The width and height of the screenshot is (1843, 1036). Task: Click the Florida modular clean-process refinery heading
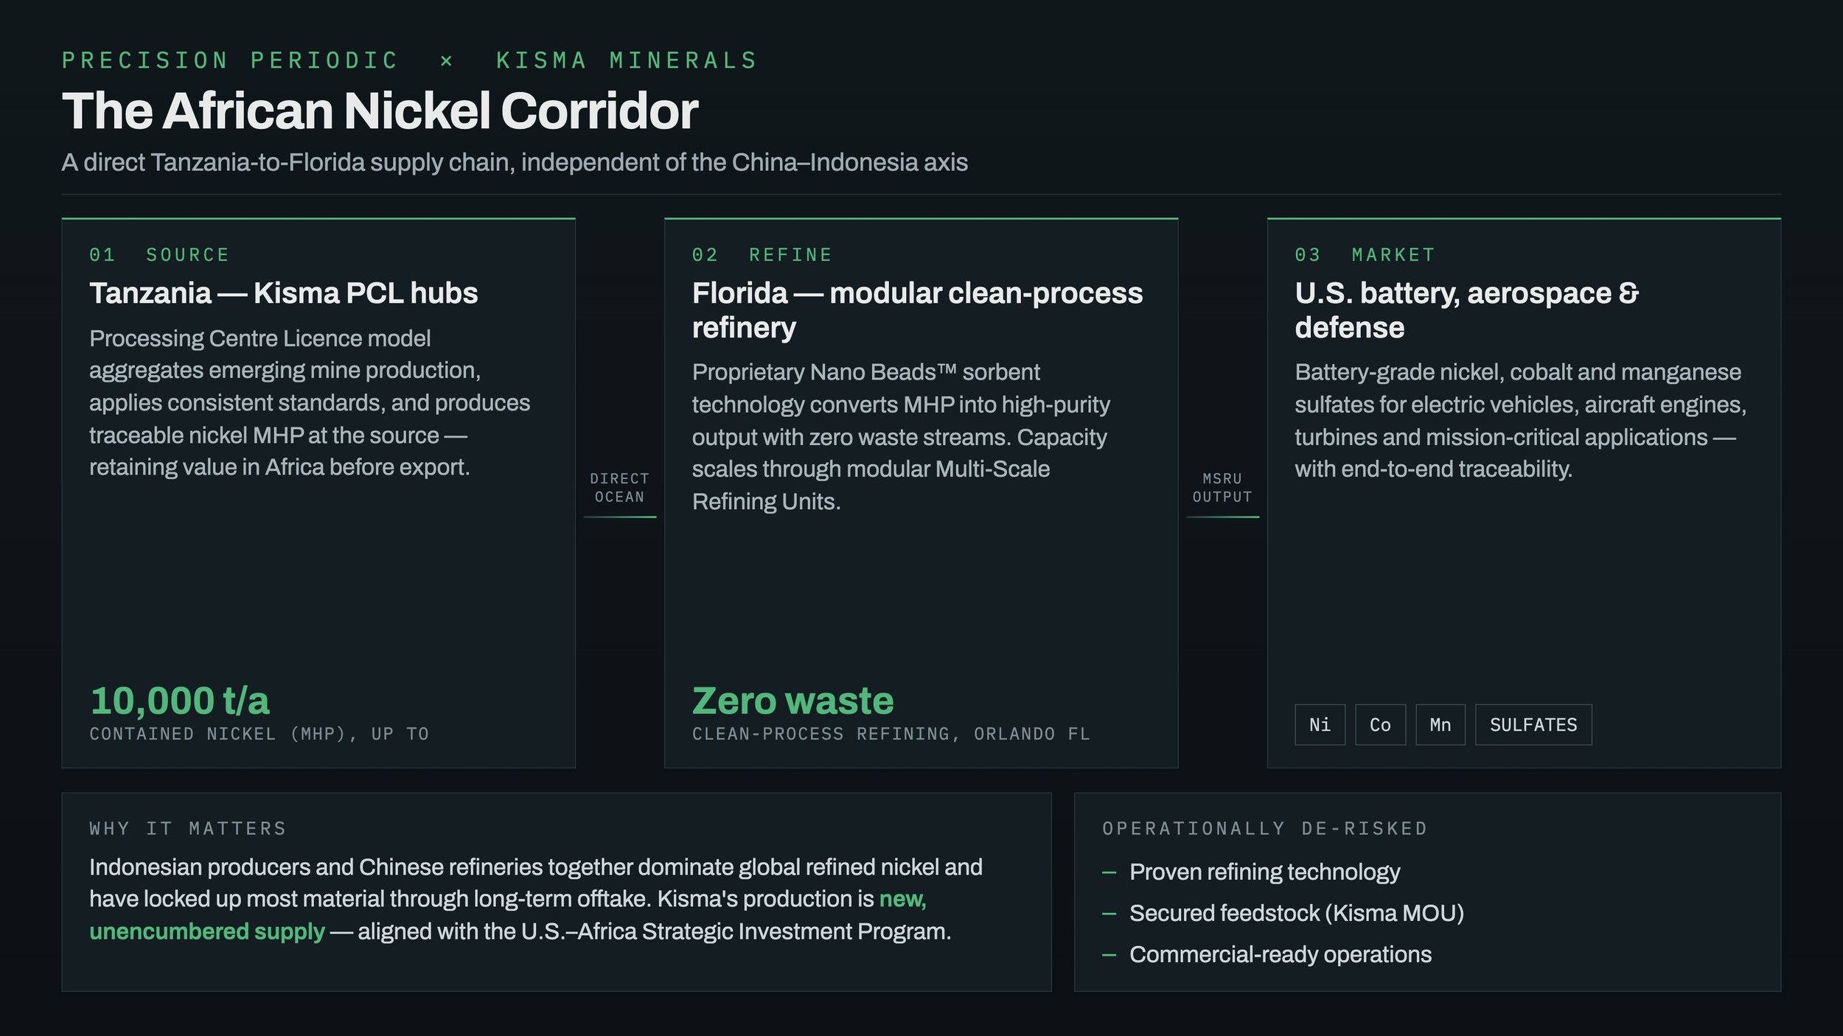coord(917,310)
